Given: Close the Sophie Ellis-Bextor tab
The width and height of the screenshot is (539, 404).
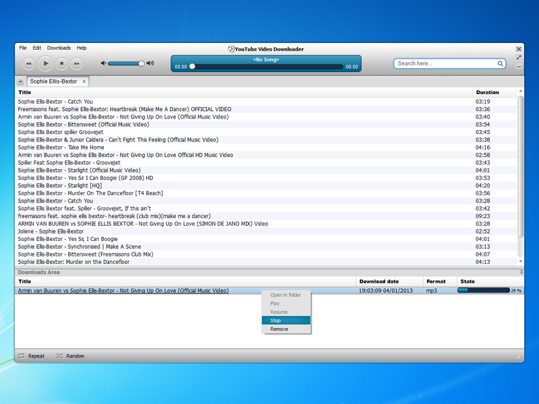Looking at the screenshot, I should [x=84, y=81].
